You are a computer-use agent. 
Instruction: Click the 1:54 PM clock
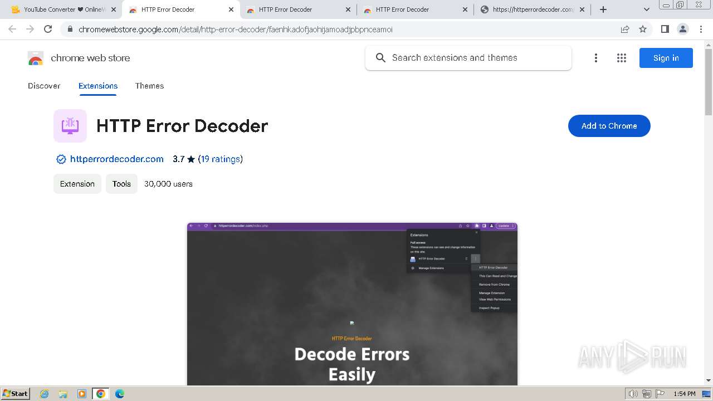pyautogui.click(x=685, y=394)
